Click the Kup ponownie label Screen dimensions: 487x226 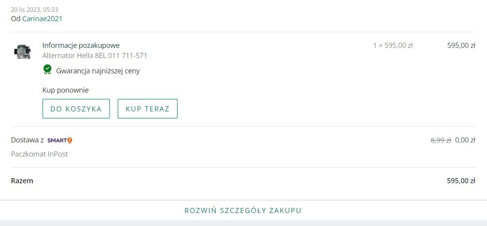point(65,90)
